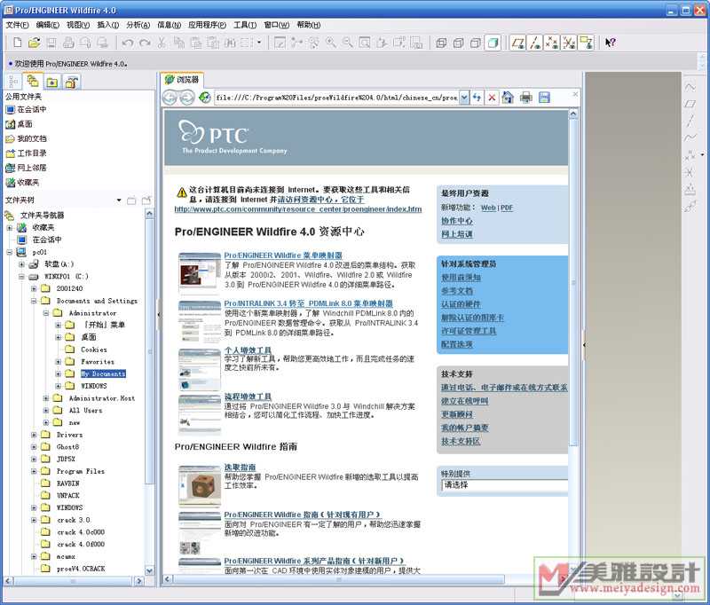The width and height of the screenshot is (710, 605).
Task: Open the 文件(F) menu
Action: tap(18, 25)
